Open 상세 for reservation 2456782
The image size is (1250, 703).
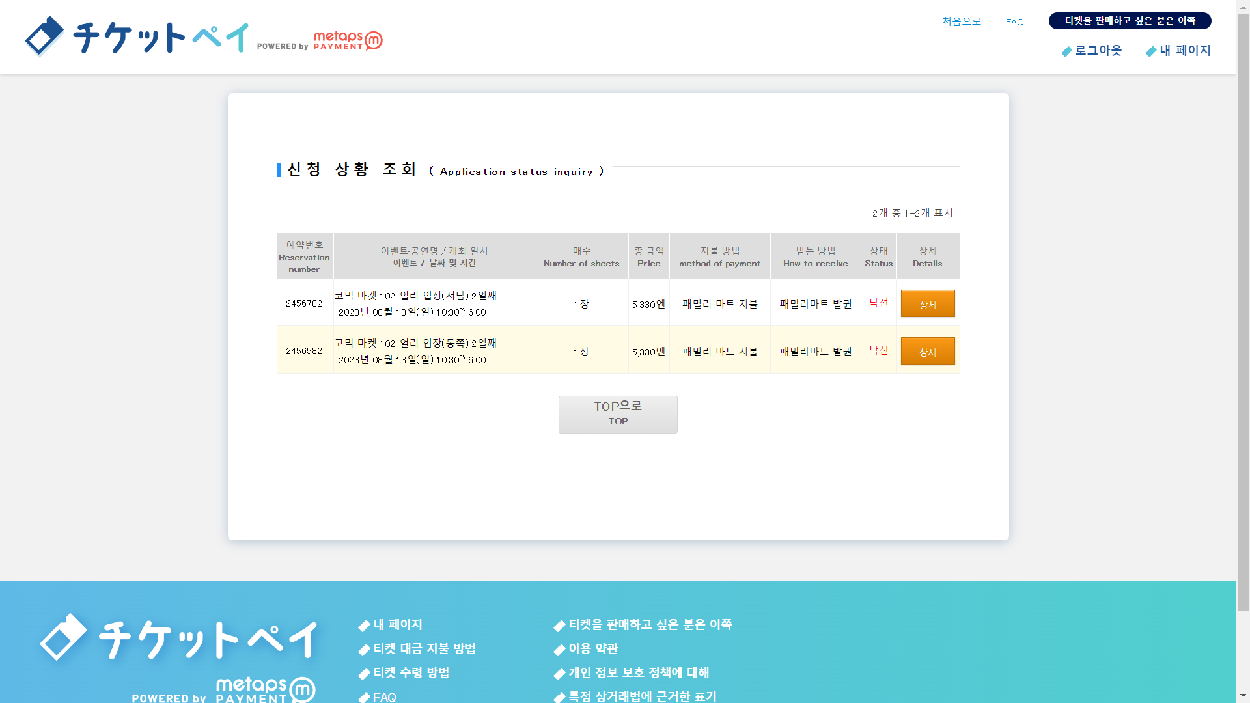(927, 304)
